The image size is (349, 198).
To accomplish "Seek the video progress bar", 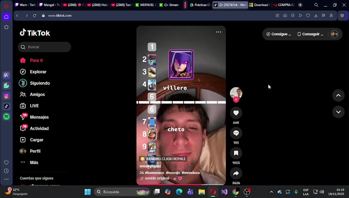I will click(181, 185).
